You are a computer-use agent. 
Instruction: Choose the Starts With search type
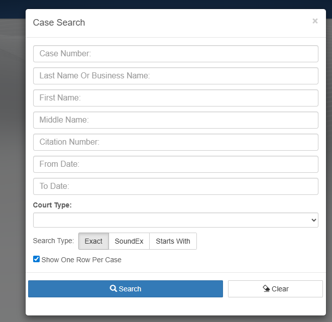coord(173,241)
